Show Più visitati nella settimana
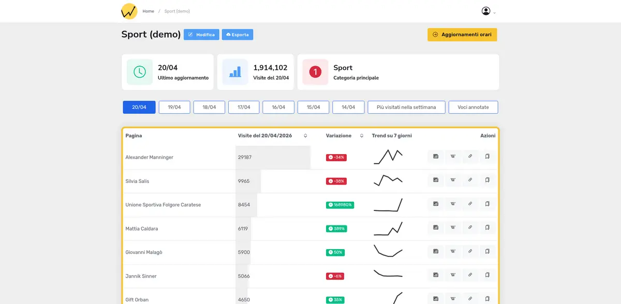621x304 pixels. coord(406,108)
